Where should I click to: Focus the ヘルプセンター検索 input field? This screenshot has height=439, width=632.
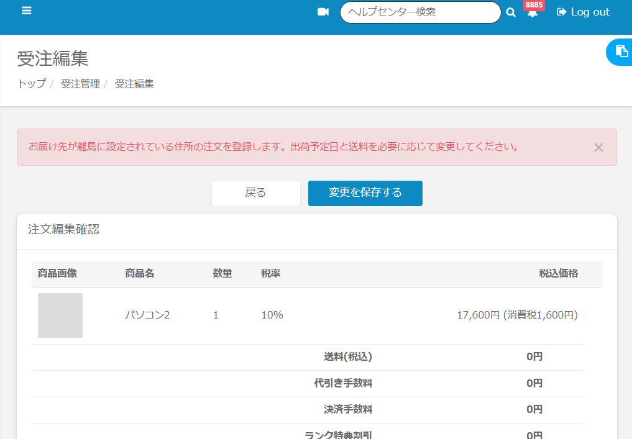coord(420,12)
